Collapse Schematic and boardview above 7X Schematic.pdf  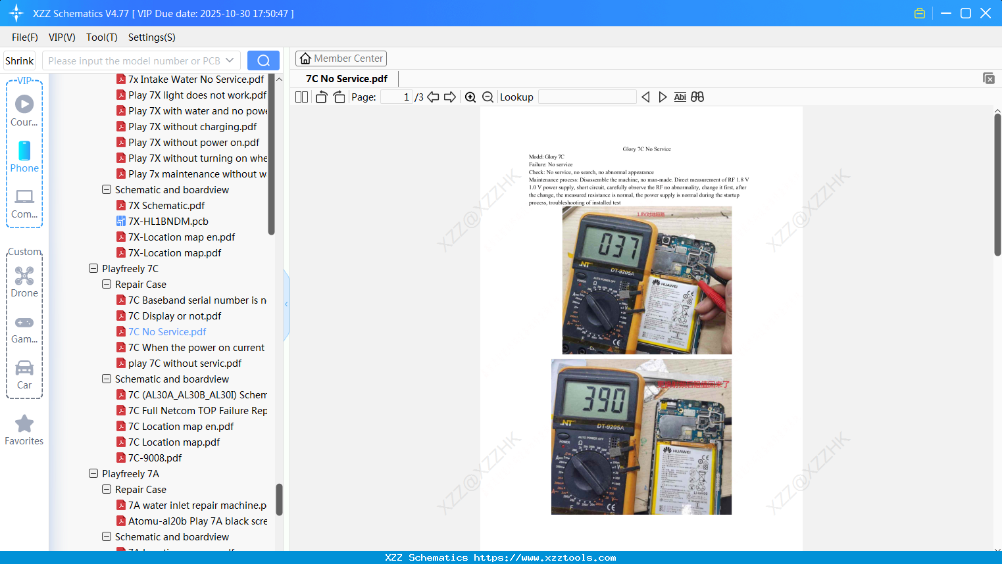pyautogui.click(x=107, y=190)
